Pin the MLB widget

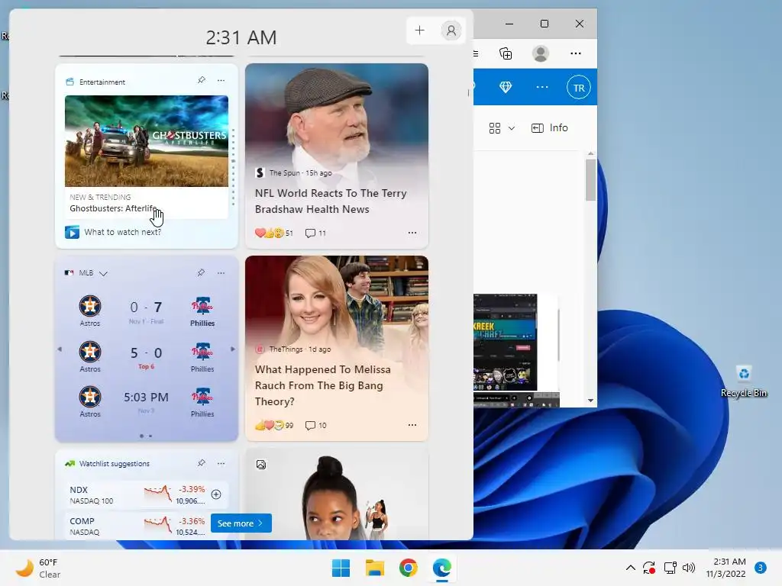pyautogui.click(x=201, y=272)
